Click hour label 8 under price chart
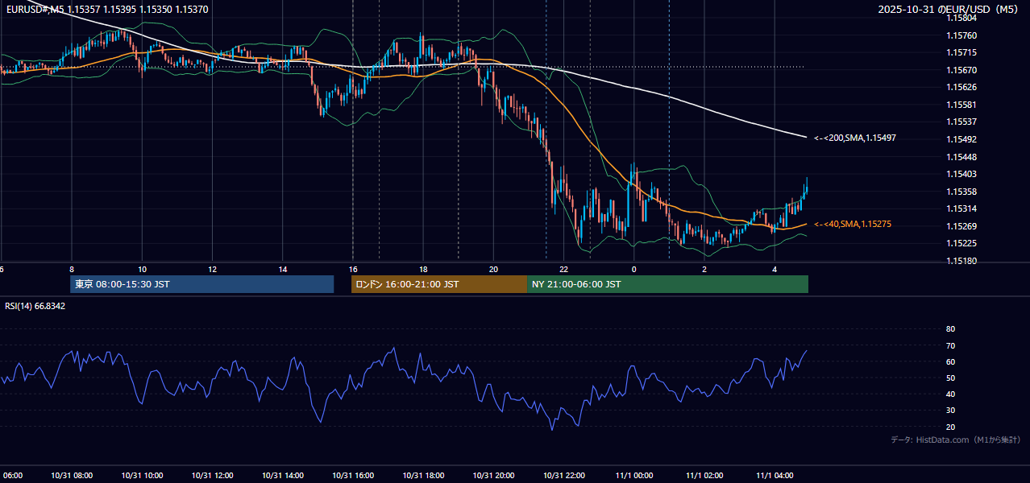The width and height of the screenshot is (1030, 483). (72, 269)
